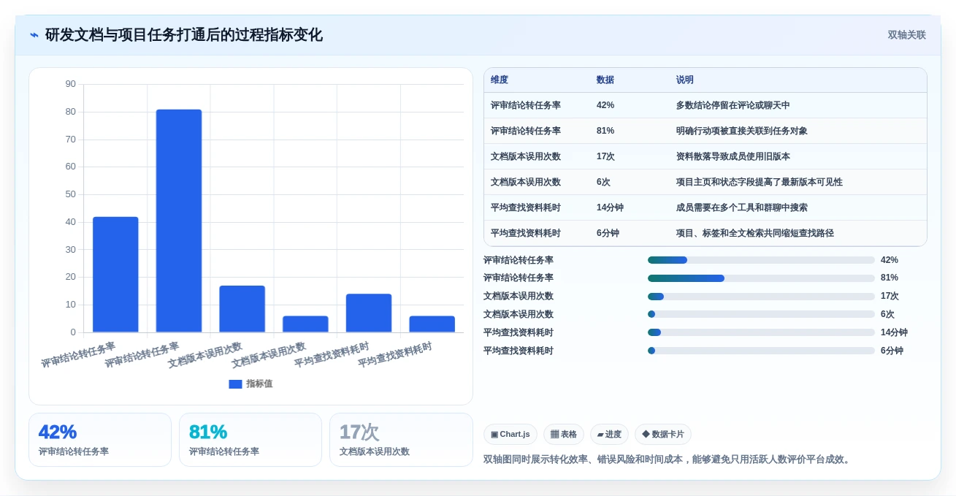Click the chart bar reaching value 17
This screenshot has width=956, height=496.
(x=242, y=309)
